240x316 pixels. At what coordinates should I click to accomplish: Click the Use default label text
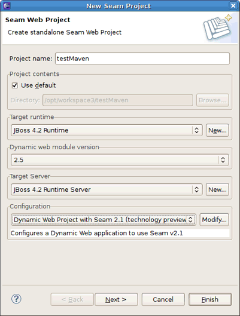[38, 85]
